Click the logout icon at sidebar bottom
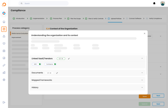168x108 pixels. [x=4, y=102]
